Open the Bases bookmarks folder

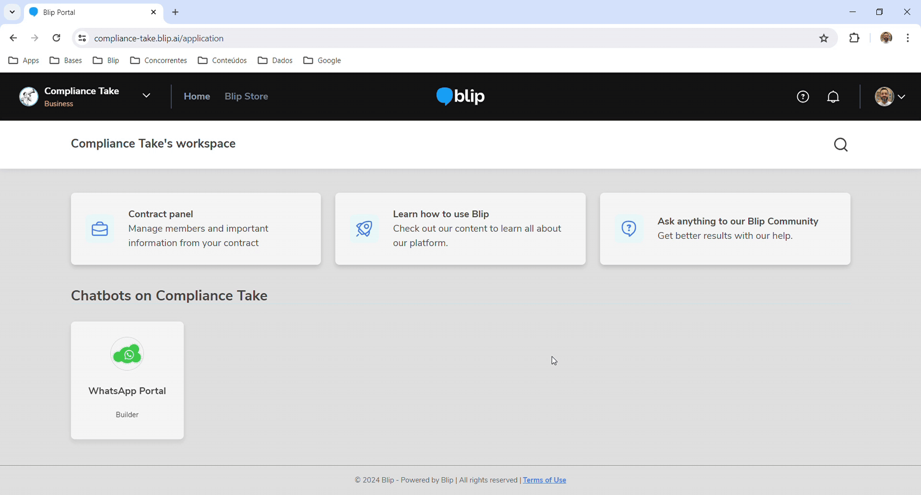(66, 60)
